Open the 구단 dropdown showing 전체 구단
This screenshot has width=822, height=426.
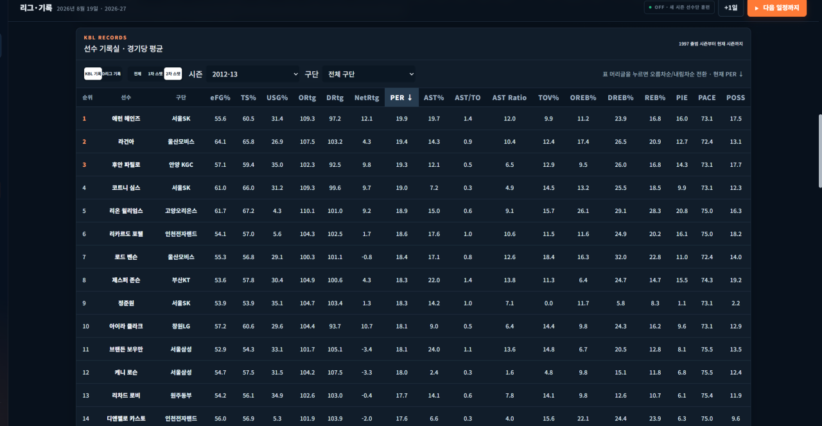[x=369, y=74]
